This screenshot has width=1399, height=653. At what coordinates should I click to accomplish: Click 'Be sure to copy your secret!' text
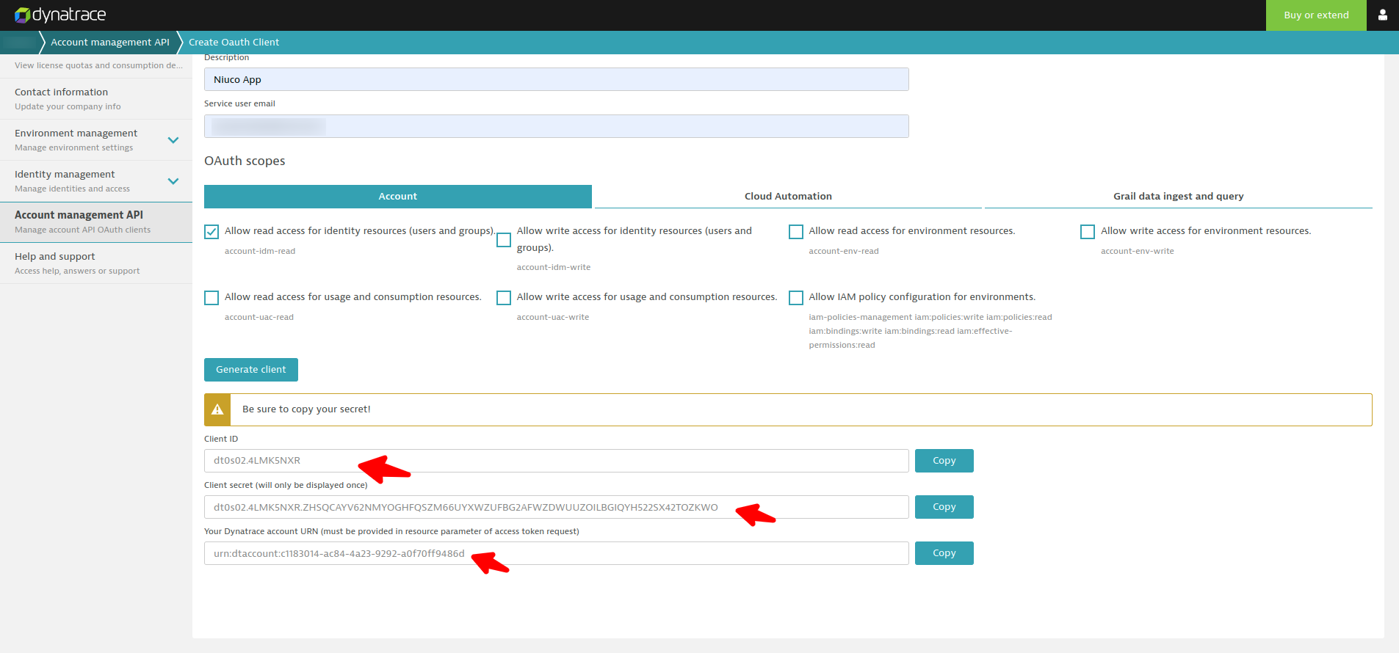pyautogui.click(x=306, y=409)
